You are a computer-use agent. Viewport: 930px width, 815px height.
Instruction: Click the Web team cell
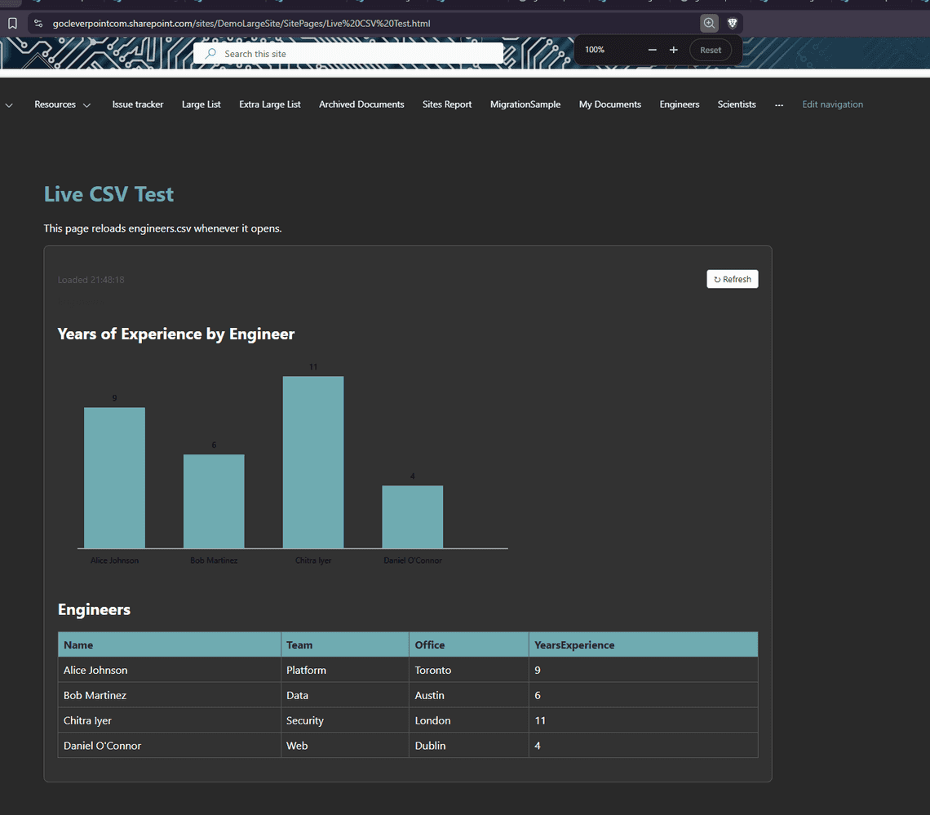(x=344, y=746)
